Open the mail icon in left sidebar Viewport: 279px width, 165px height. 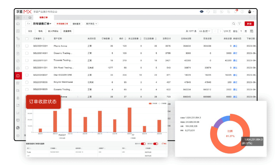[18, 46]
